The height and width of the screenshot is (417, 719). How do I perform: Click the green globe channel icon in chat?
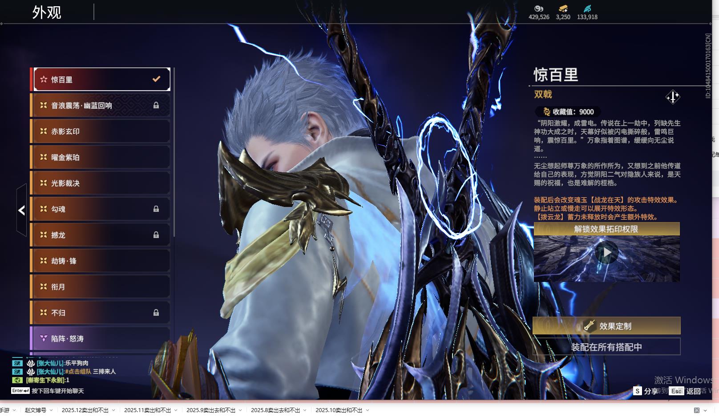pos(17,380)
